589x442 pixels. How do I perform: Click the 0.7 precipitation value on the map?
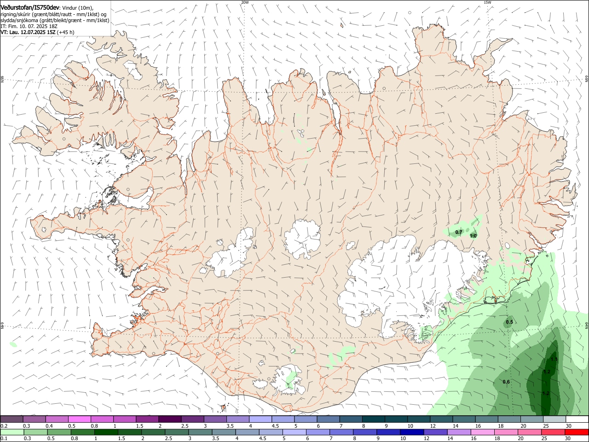[459, 232]
